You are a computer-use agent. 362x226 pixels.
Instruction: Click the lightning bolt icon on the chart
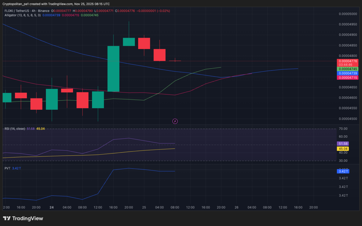(x=175, y=121)
